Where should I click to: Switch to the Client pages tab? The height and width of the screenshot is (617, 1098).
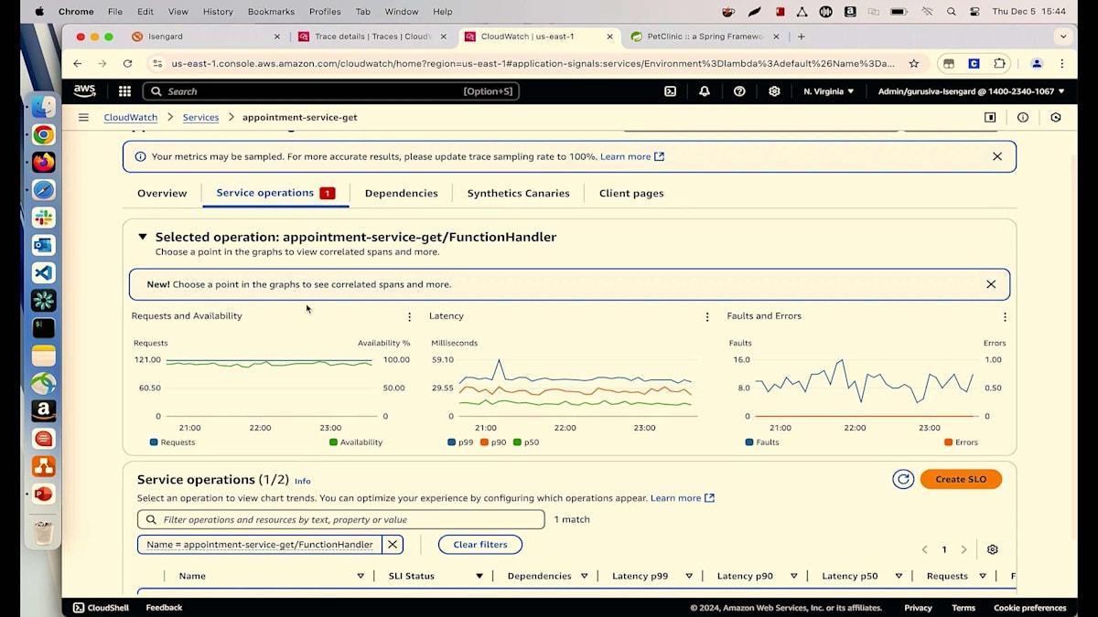click(x=631, y=193)
